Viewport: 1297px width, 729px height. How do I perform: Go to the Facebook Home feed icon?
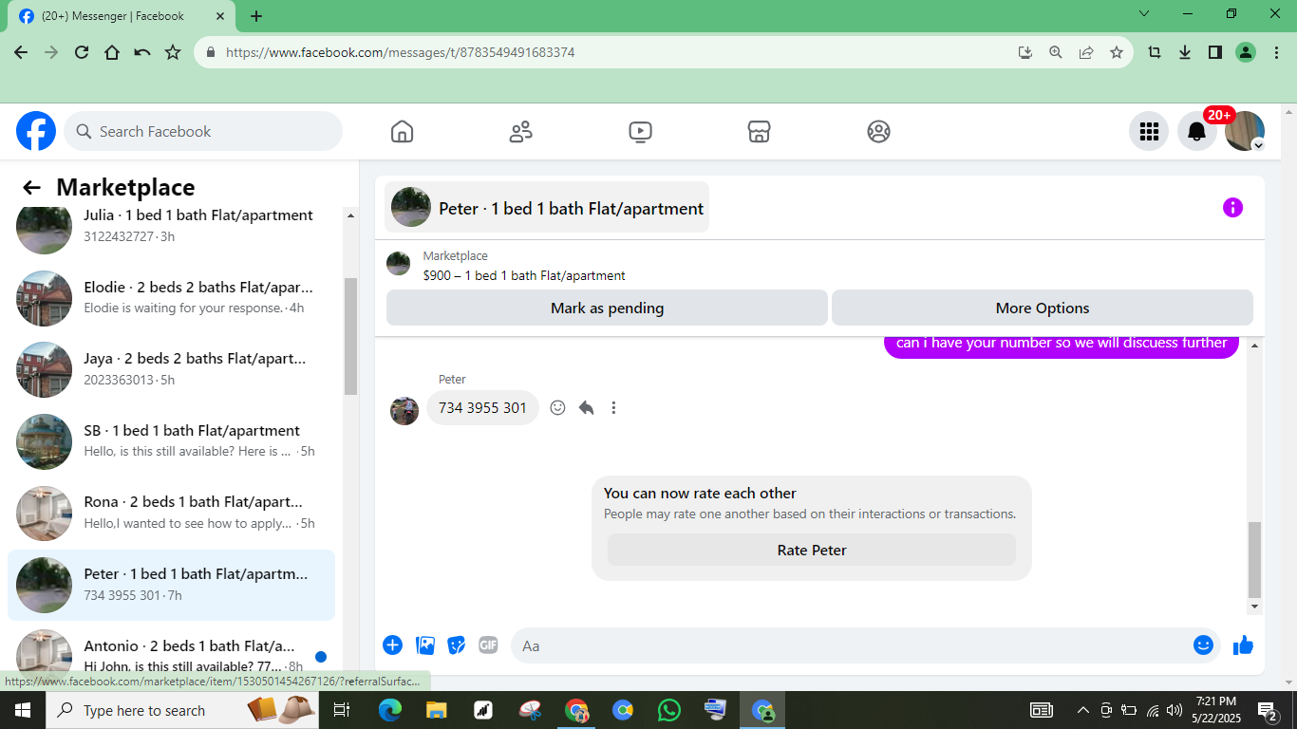(x=403, y=131)
